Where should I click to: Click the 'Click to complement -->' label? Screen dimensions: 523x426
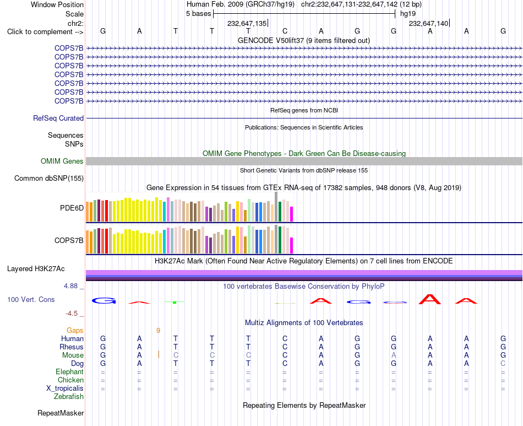[x=45, y=32]
